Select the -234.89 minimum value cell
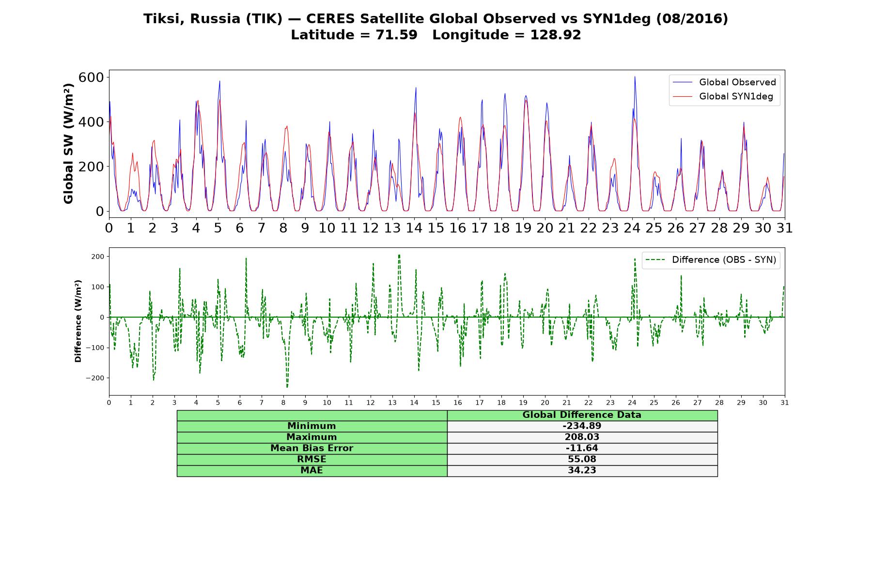Viewport: 872px width, 581px height. tap(582, 426)
